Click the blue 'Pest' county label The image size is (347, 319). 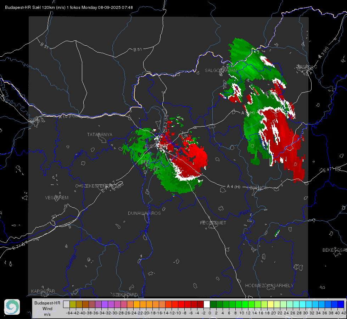point(244,213)
